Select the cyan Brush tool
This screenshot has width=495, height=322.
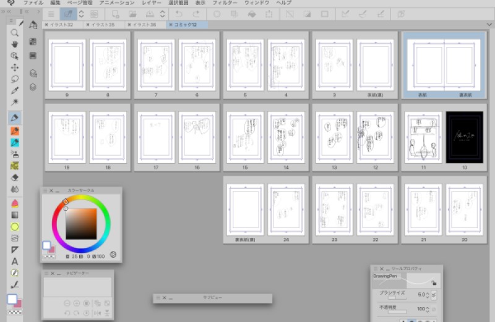14,143
